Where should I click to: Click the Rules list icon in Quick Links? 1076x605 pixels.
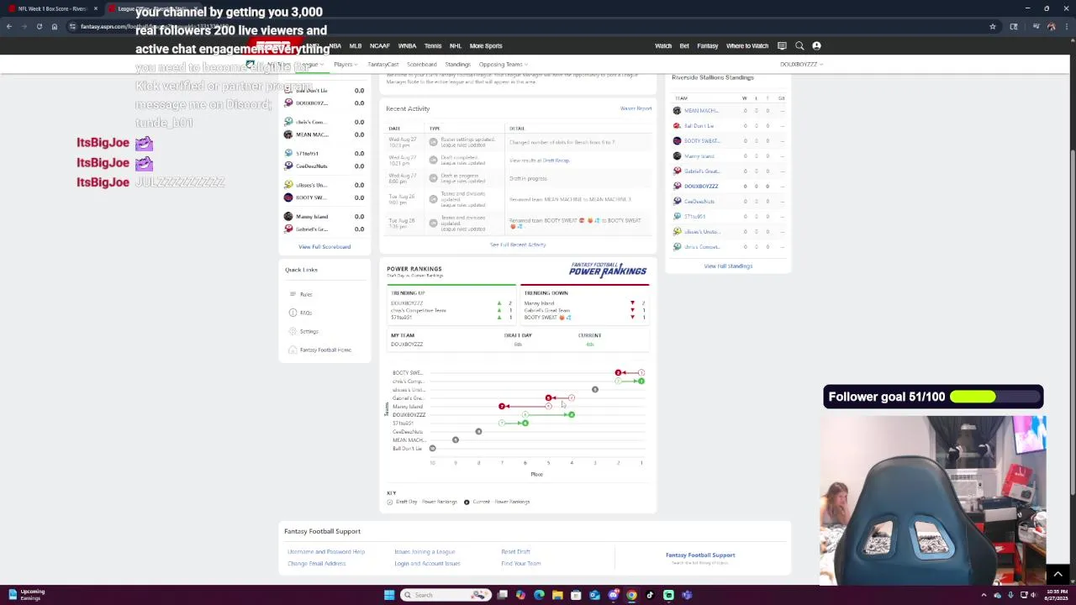(x=293, y=294)
